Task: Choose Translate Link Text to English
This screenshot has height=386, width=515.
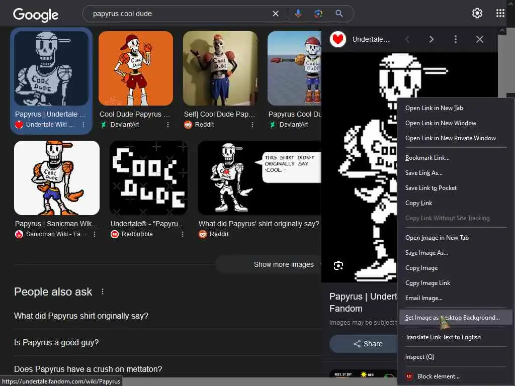Action: pos(455,337)
